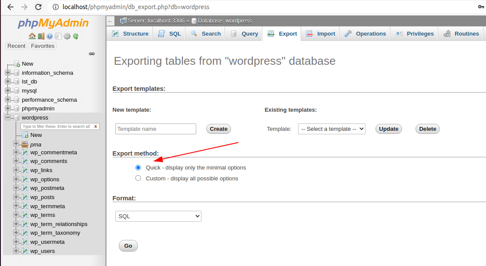
Task: Open phpMyAdmin documentation help icon
Action: pyautogui.click(x=50, y=36)
